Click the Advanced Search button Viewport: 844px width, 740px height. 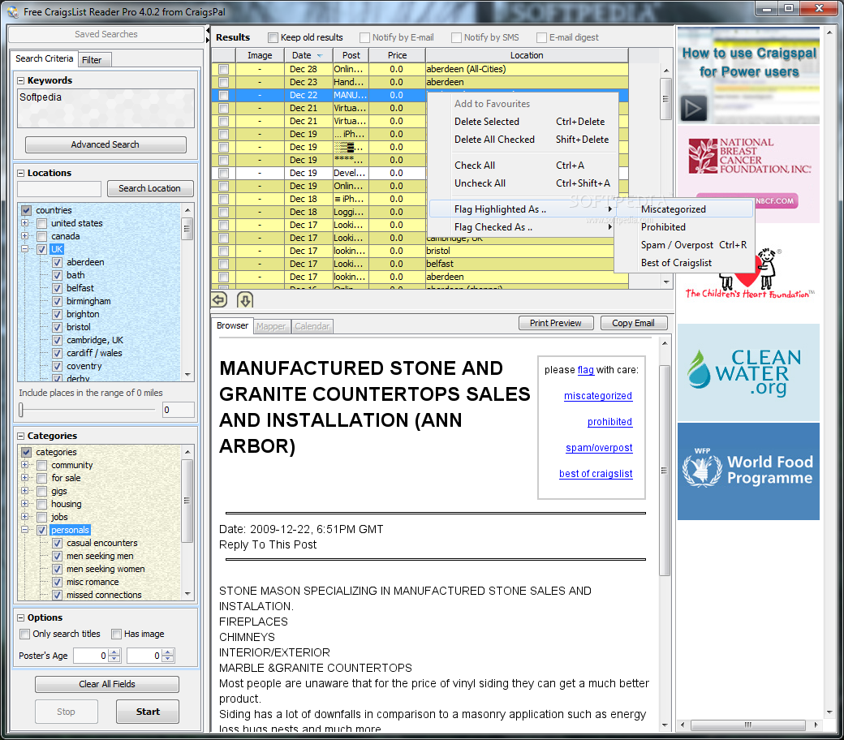coord(105,144)
